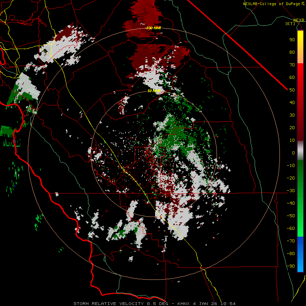Viewport: 306px width, 306px height.
Task: Click the 70 value on the velocity scale
Action: pyautogui.click(x=292, y=65)
